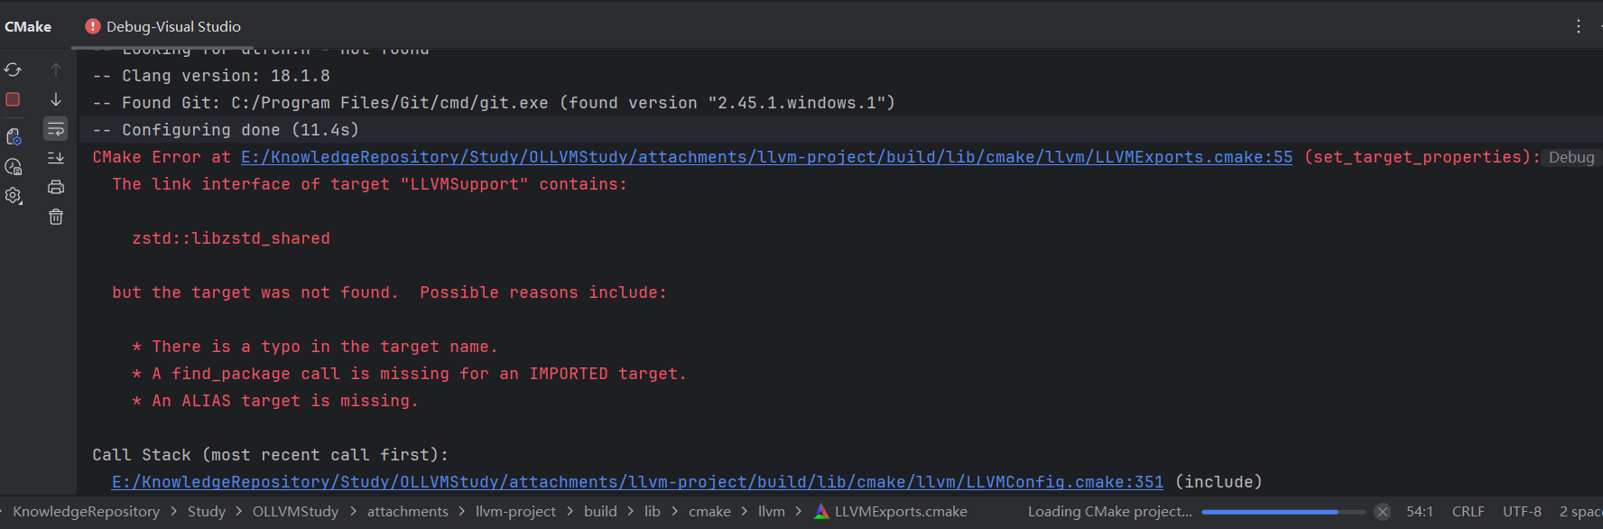Open the LLVMExports.cmake:55 error link
This screenshot has width=1603, height=529.
pos(766,157)
